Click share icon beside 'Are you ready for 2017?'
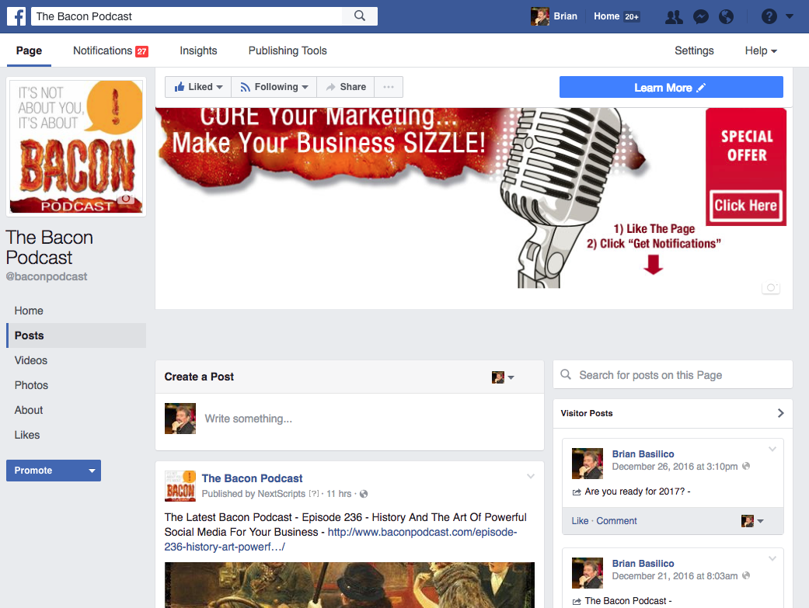809x608 pixels. pyautogui.click(x=577, y=492)
